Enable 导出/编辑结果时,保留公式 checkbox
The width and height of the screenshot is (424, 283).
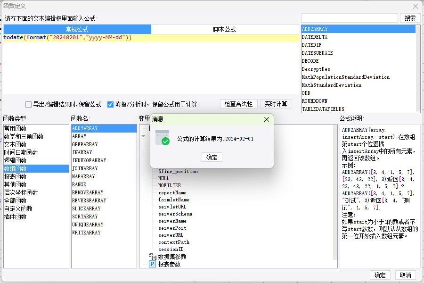(x=28, y=104)
